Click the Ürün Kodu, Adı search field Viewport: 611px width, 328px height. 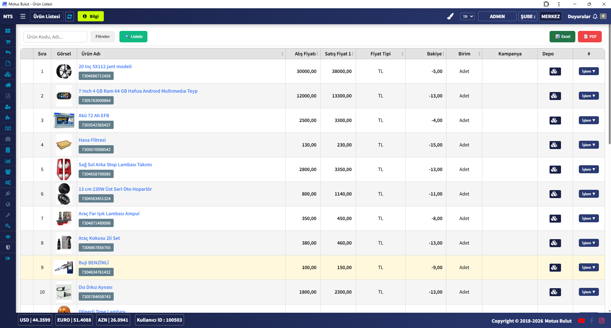pos(55,37)
